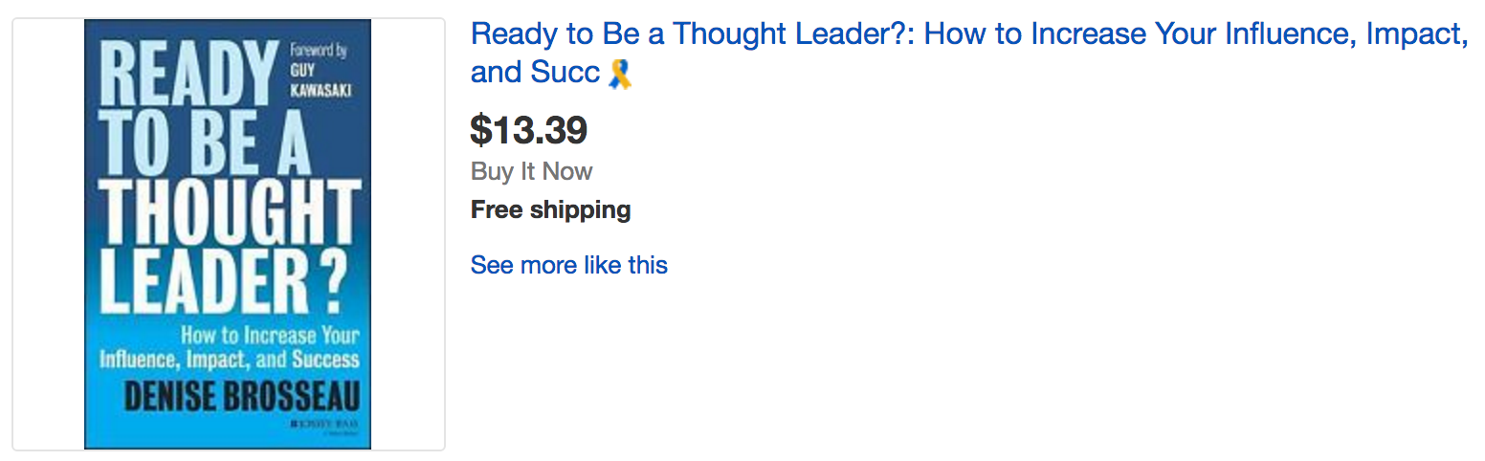Click the 'Foreword by' text on the cover
The height and width of the screenshot is (461, 1485).
click(318, 50)
